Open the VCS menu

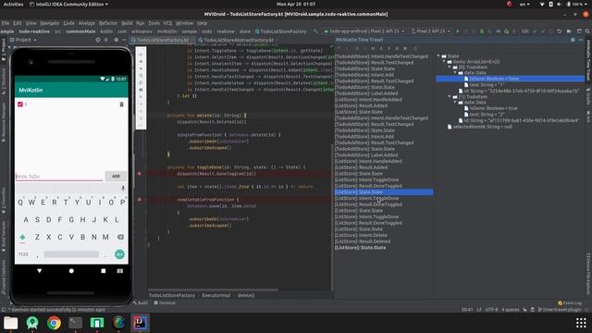pyautogui.click(x=167, y=23)
